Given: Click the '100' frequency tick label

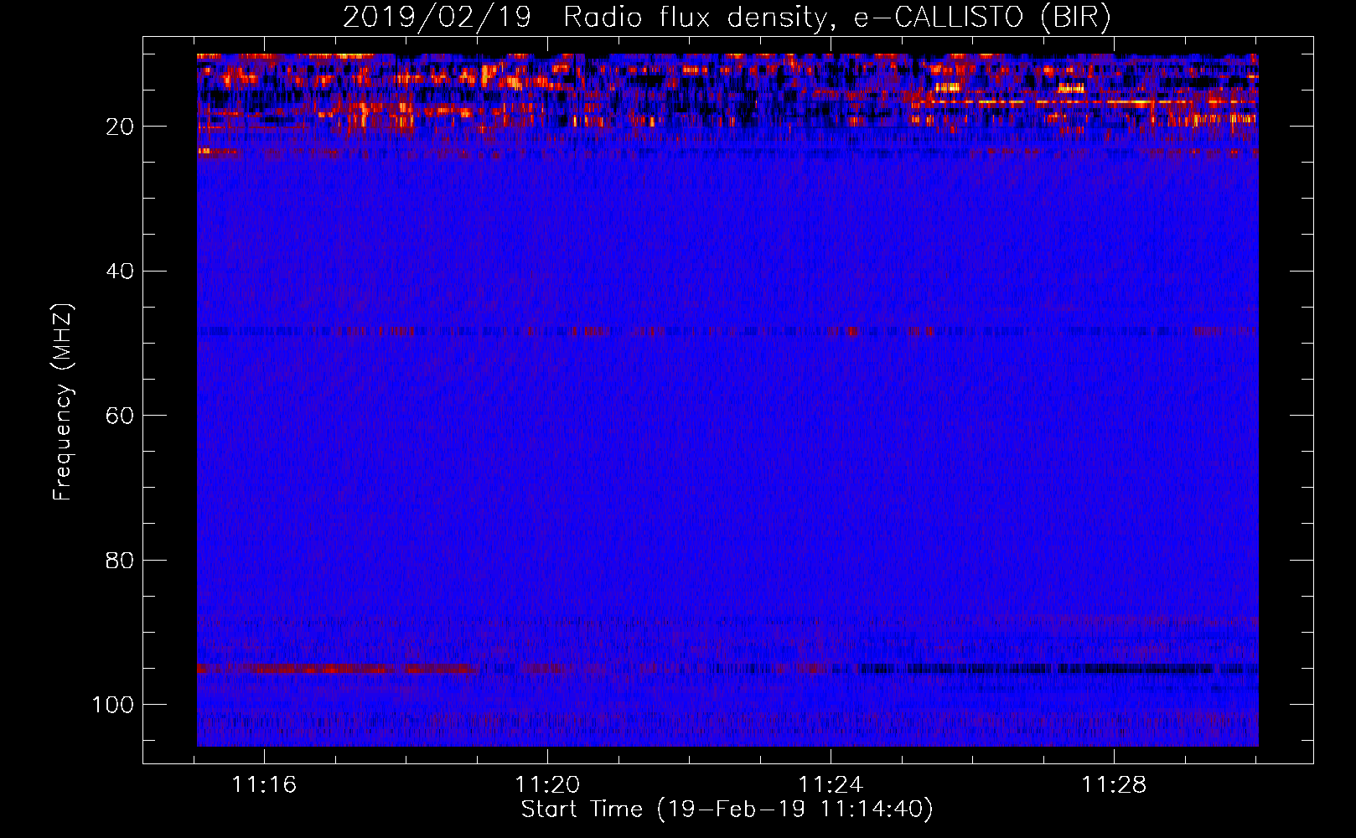Looking at the screenshot, I should pyautogui.click(x=113, y=705).
